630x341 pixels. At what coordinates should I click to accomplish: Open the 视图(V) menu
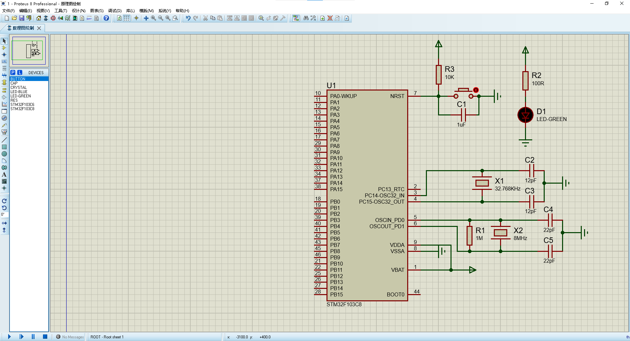[x=43, y=11]
